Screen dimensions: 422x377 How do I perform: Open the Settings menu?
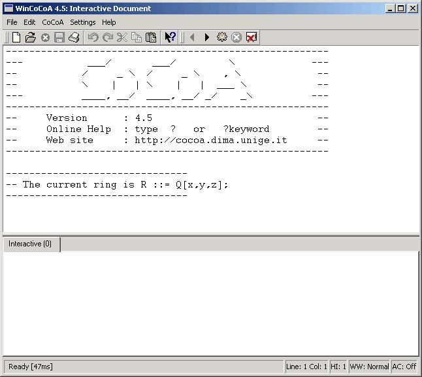[x=82, y=22]
